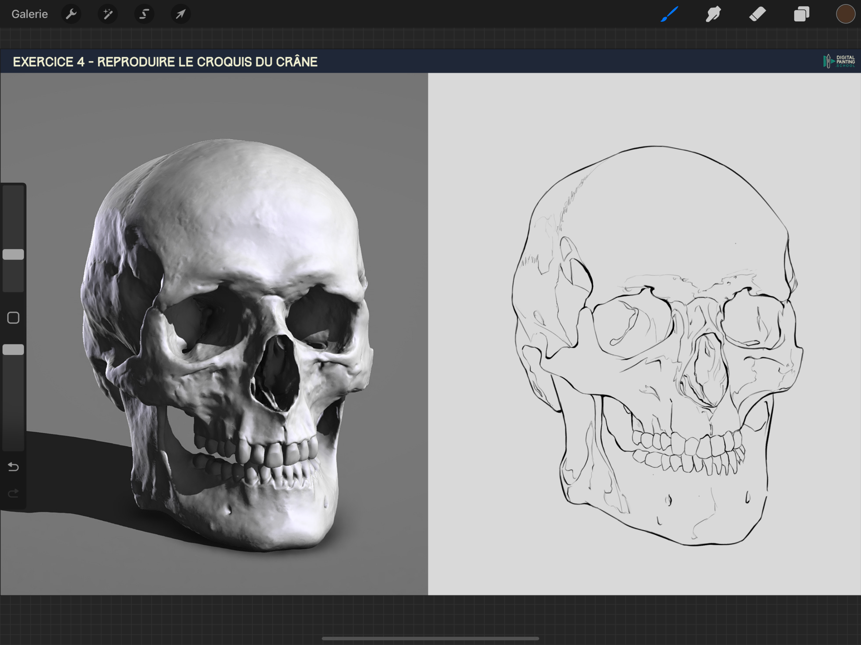Open the Layers panel
Image resolution: width=861 pixels, height=645 pixels.
point(801,14)
